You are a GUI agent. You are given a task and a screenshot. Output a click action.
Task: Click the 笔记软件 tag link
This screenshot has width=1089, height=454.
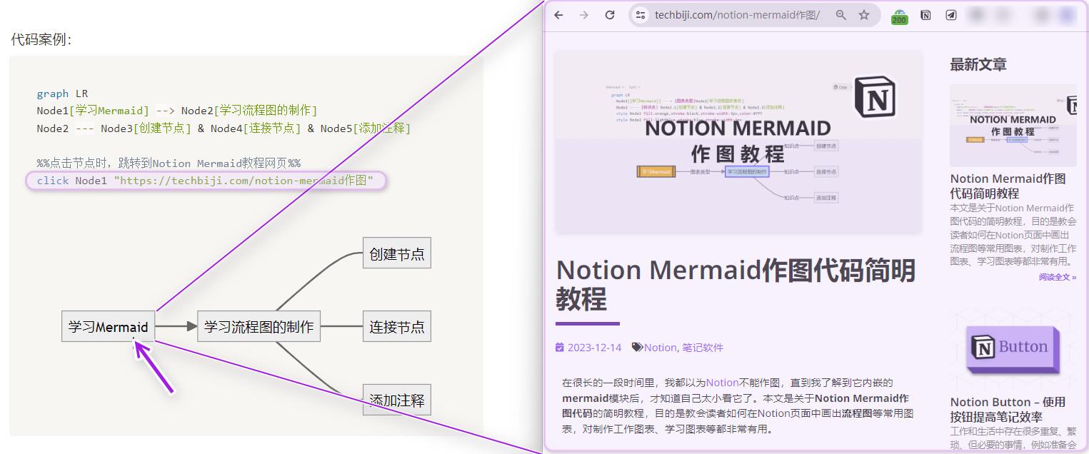coord(703,347)
